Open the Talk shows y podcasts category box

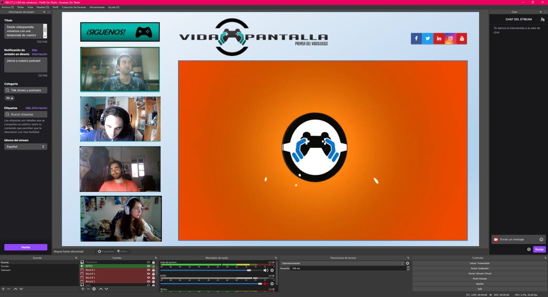tap(26, 90)
